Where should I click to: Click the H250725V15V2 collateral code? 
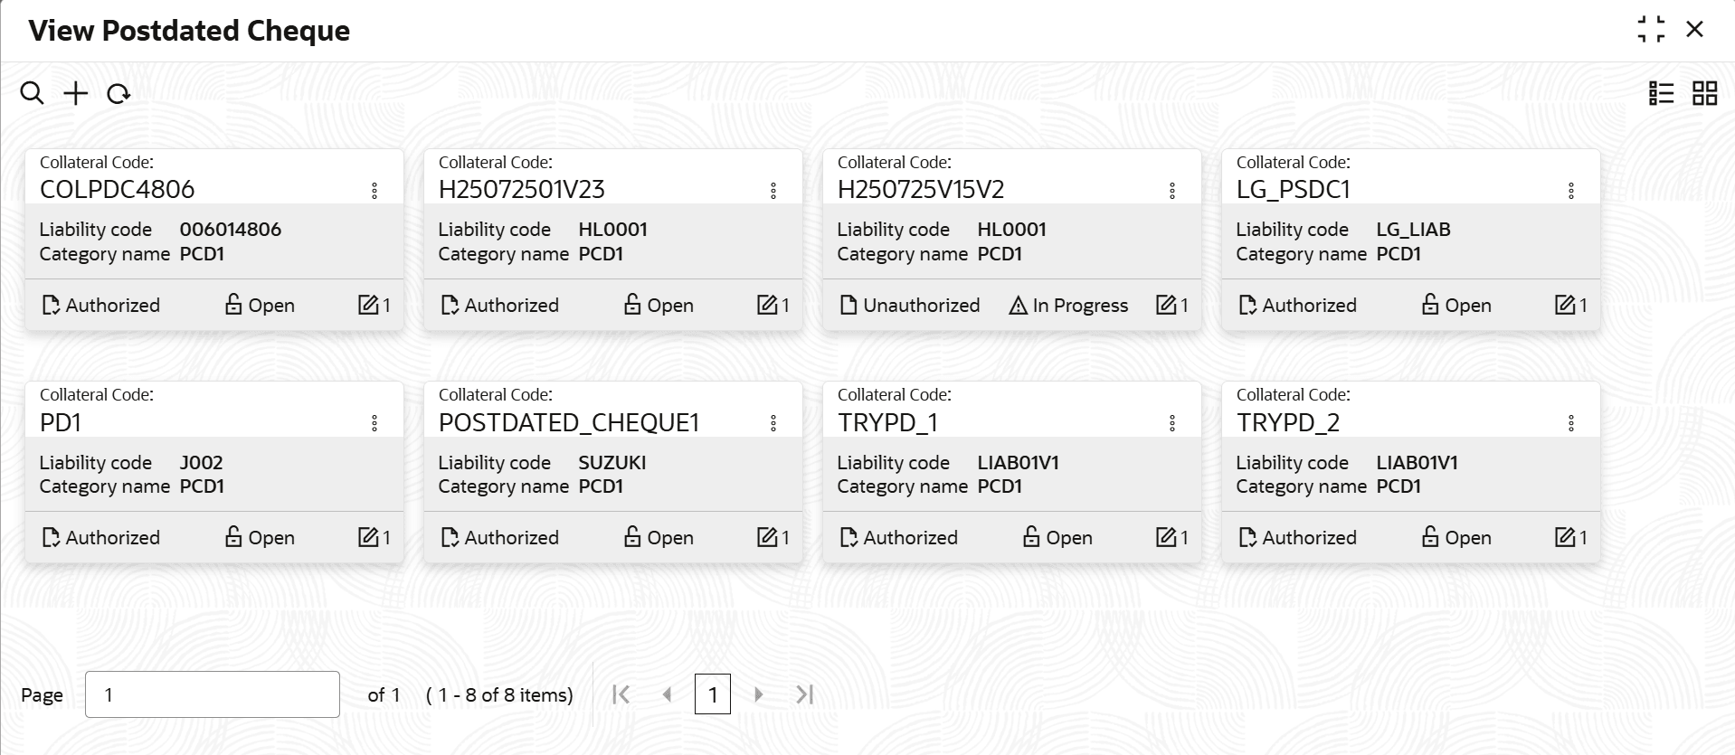[921, 190]
